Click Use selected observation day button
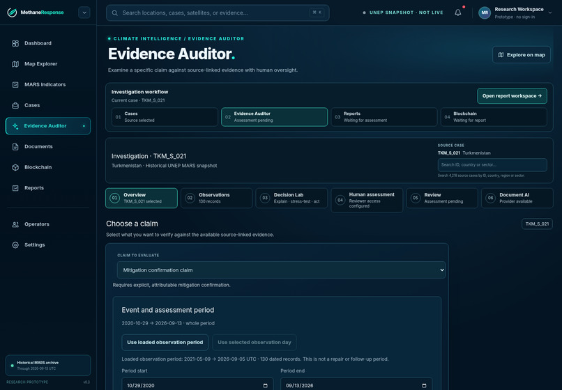The width and height of the screenshot is (562, 390). pyautogui.click(x=254, y=343)
